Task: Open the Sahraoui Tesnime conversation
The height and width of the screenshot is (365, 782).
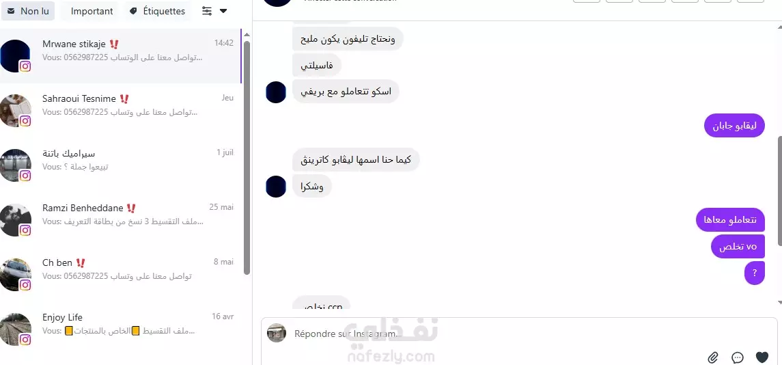Action: [x=120, y=111]
